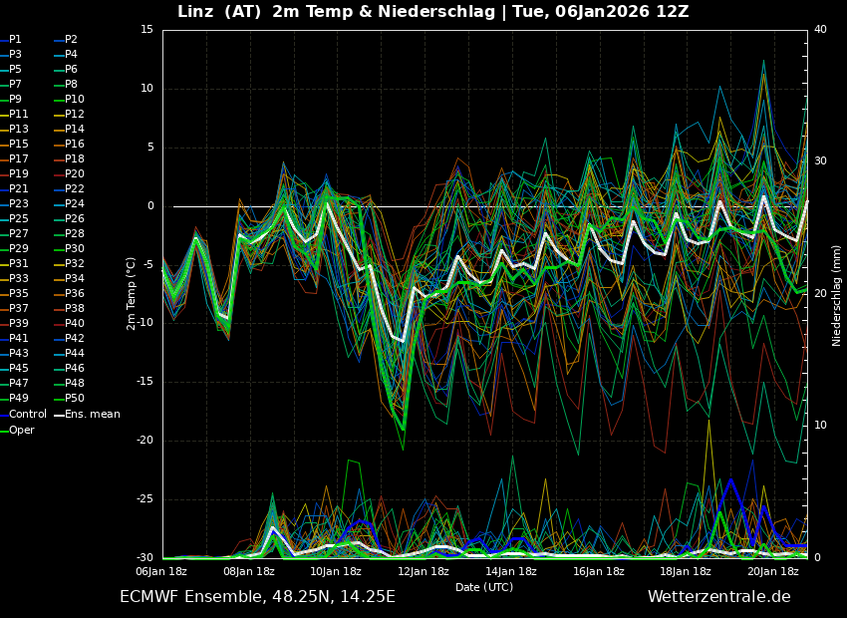Click the Oper legend entry

point(21,430)
